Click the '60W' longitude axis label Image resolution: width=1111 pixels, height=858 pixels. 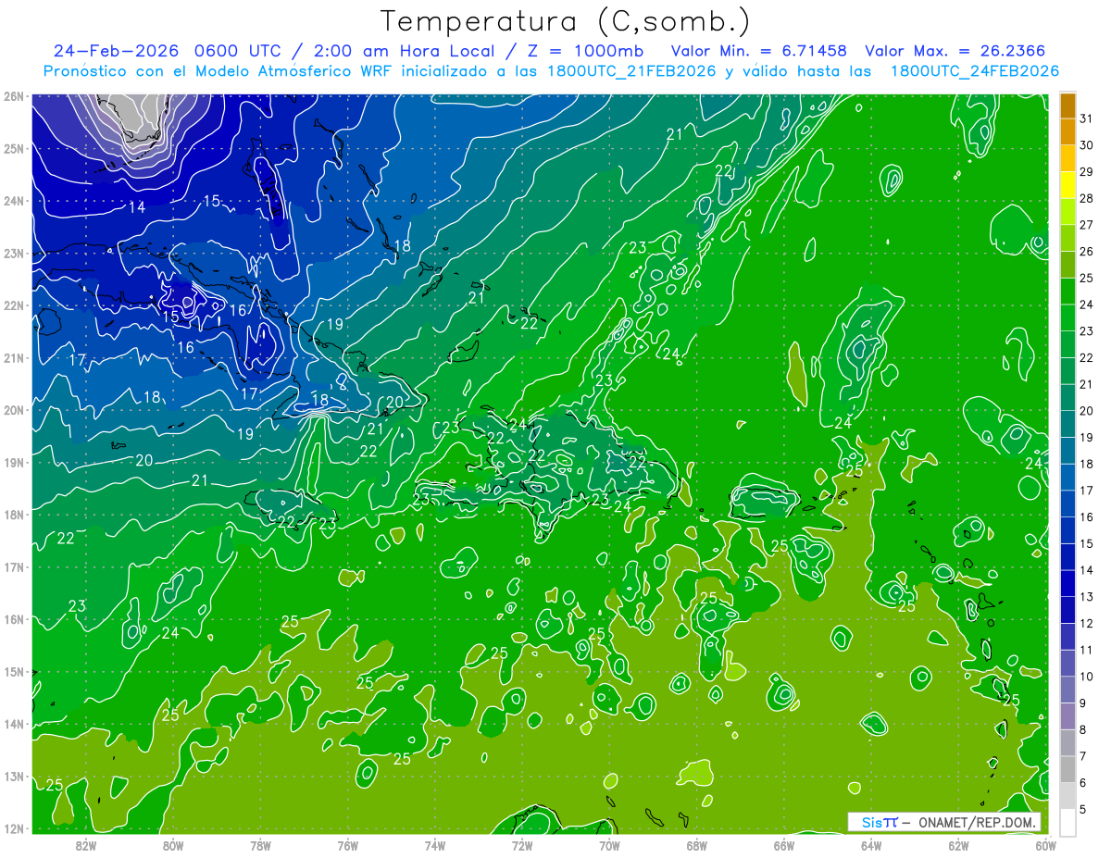tap(1045, 845)
